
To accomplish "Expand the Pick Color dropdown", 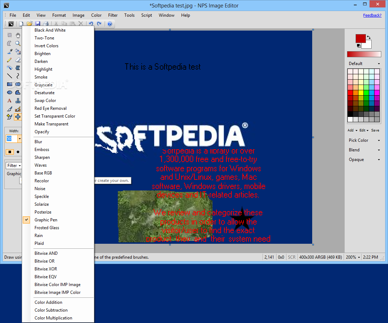I will [x=364, y=140].
